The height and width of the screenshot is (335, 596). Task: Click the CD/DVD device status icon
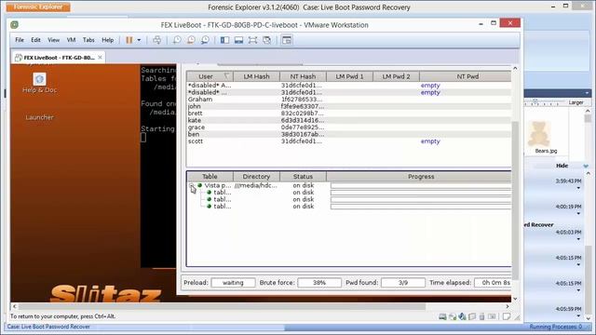coord(452,316)
